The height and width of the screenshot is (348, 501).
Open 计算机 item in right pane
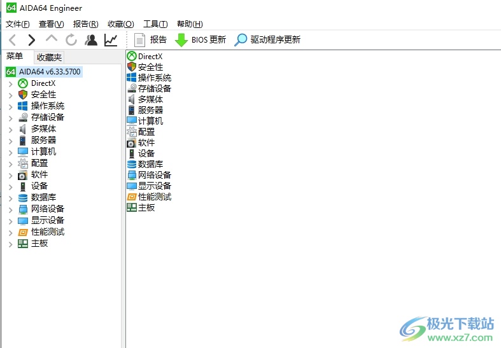(x=145, y=121)
